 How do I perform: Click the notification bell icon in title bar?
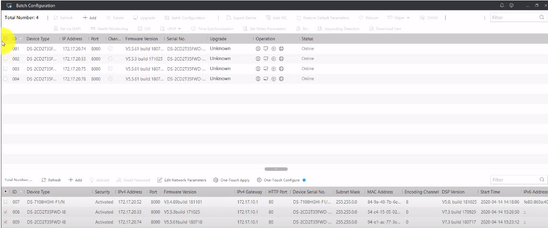point(502,5)
